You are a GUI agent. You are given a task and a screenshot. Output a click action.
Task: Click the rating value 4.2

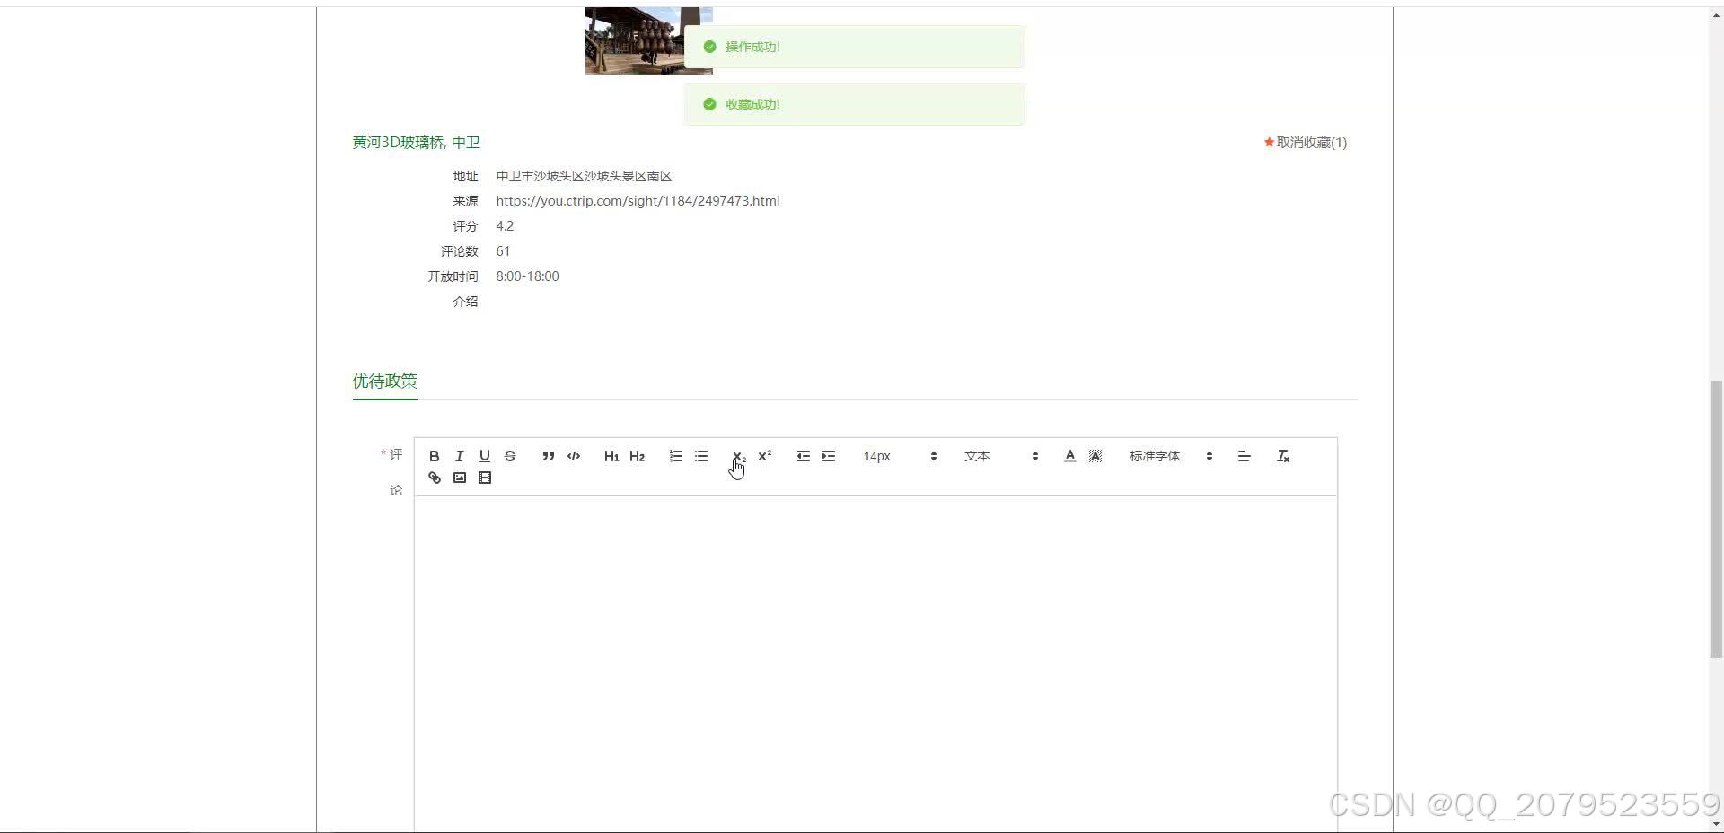[x=505, y=226]
